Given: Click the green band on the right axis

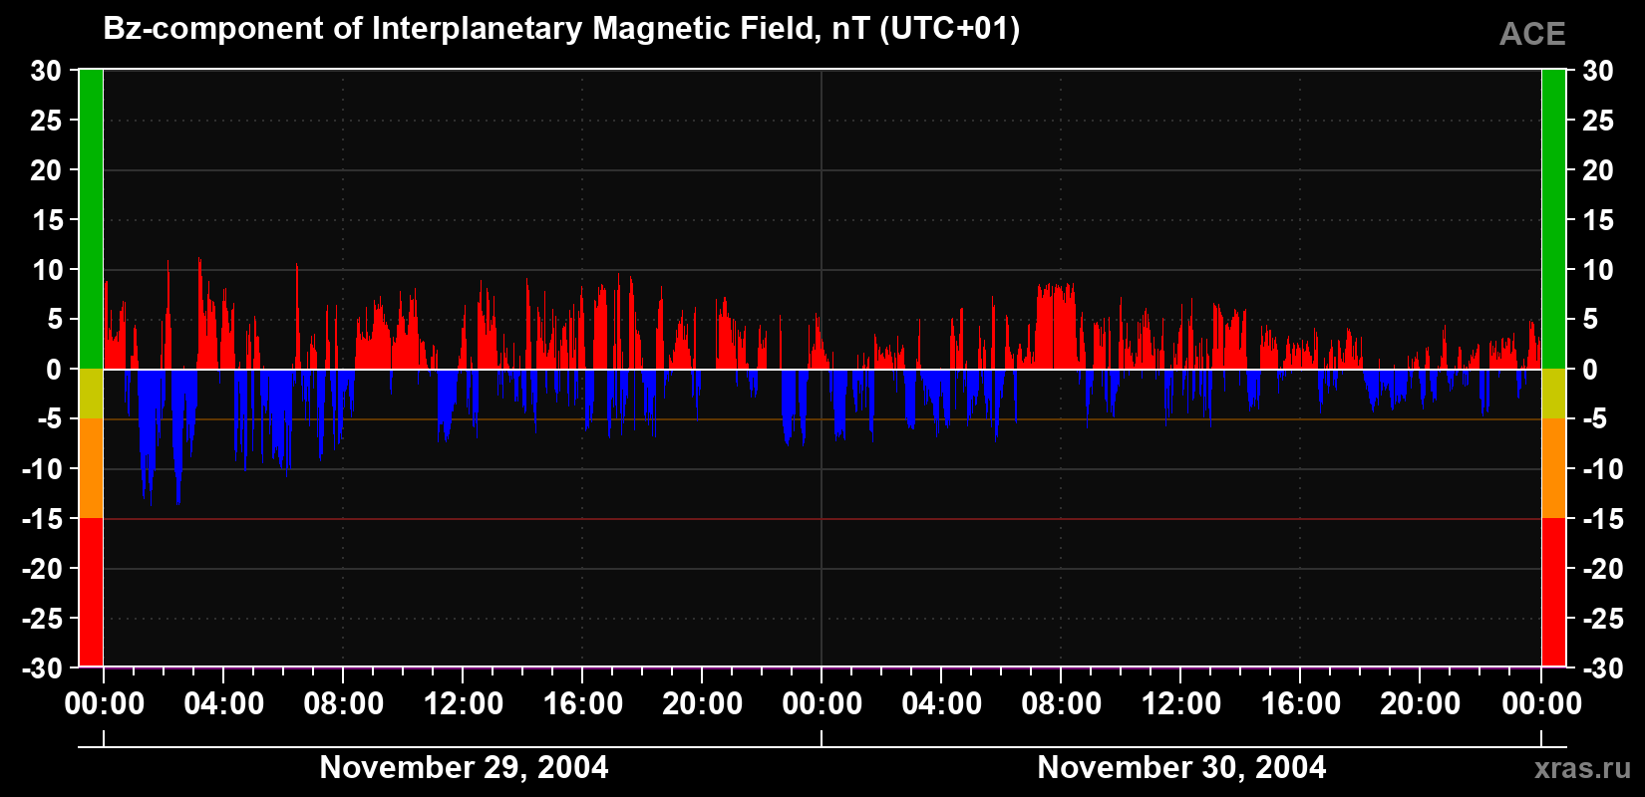Looking at the screenshot, I should (x=1553, y=219).
